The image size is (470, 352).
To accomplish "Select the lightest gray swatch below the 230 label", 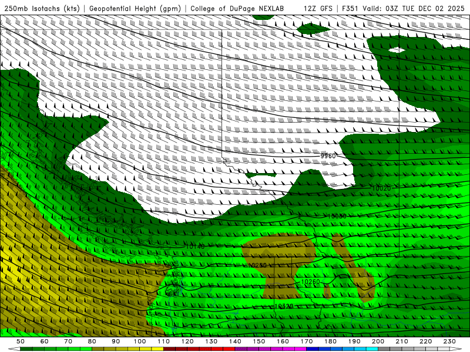I will [x=444, y=348].
